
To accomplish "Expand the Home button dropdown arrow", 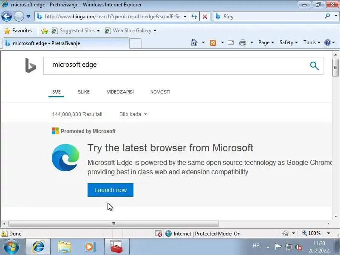I will click(x=203, y=42).
